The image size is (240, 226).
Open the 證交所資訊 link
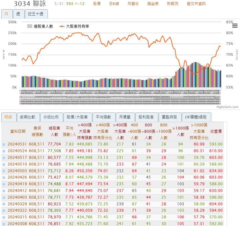coord(196,4)
